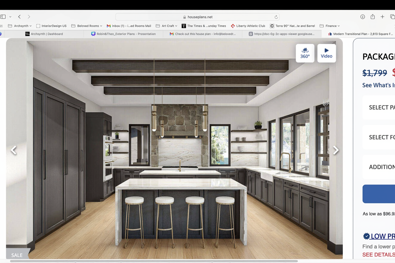
Task: Open the Liberty Athletic Club bookmark
Action: 248,26
